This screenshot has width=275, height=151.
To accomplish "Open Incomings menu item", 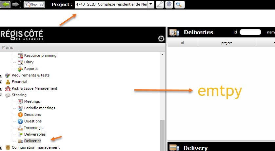I will pyautogui.click(x=33, y=128).
